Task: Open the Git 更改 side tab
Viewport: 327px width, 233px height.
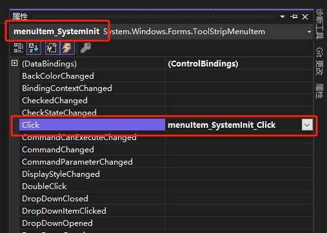Action: (x=319, y=61)
